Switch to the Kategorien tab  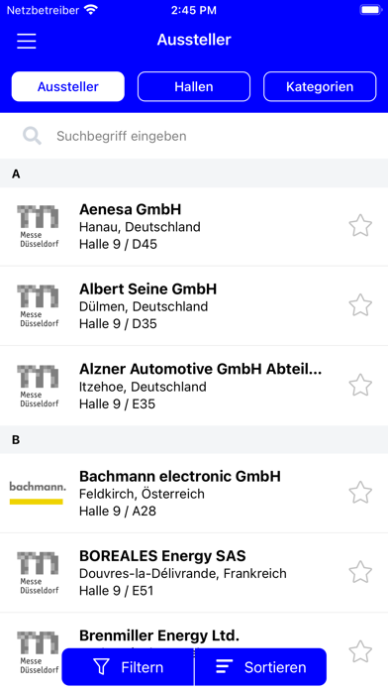(320, 86)
